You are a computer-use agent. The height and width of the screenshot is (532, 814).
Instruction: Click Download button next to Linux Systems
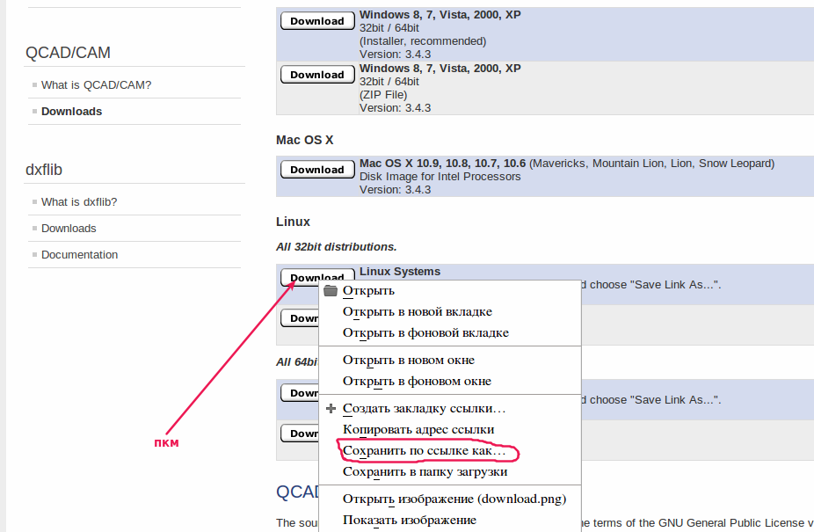click(x=317, y=276)
